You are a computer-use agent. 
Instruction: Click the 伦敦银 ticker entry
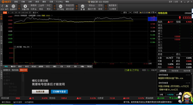(121, 98)
